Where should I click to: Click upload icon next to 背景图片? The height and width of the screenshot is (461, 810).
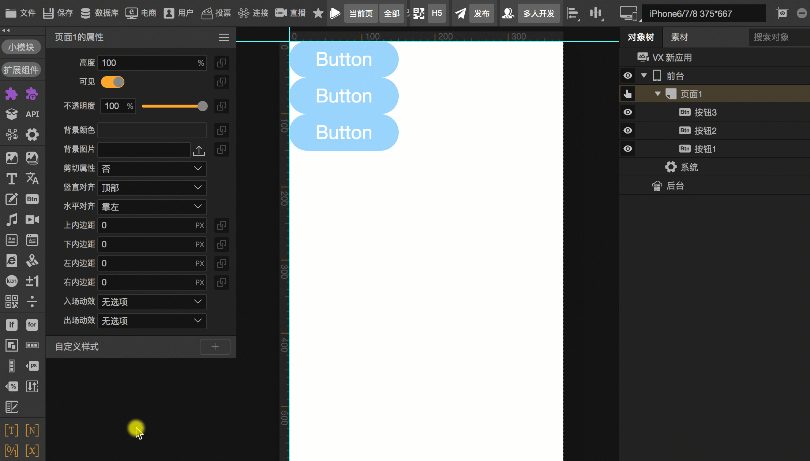tap(199, 150)
